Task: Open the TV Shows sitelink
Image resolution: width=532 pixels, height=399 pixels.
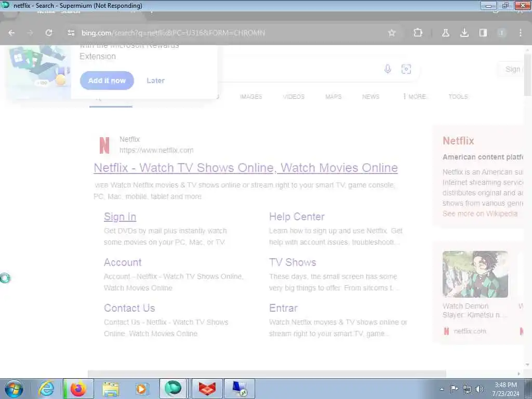Action: pos(293,262)
